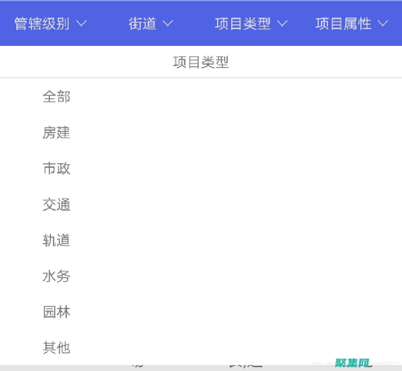Click the chevron beside 项目属性
Viewport: 402px width, 371px height.
(383, 24)
